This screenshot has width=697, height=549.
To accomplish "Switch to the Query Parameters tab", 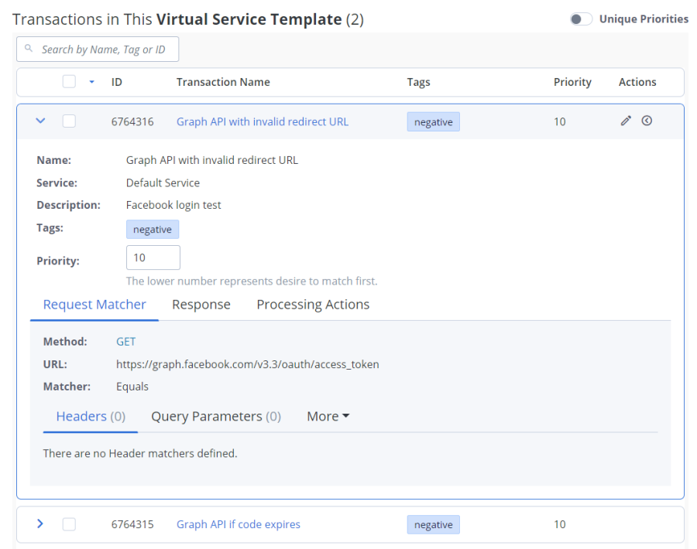I will pos(215,416).
